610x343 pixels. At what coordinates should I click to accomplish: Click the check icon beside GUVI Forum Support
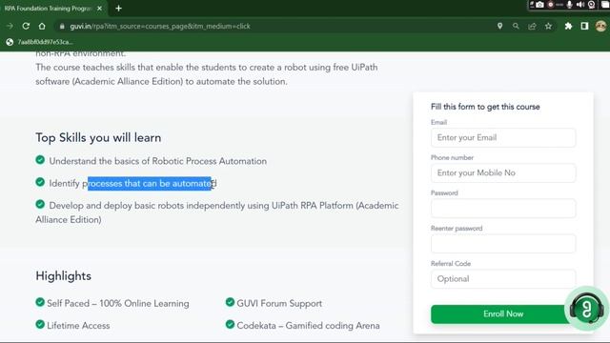coord(230,302)
